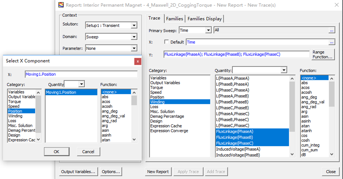343x179 pixels.
Task: Click Cancel in the Select X Component dialog
Action: coord(88,151)
